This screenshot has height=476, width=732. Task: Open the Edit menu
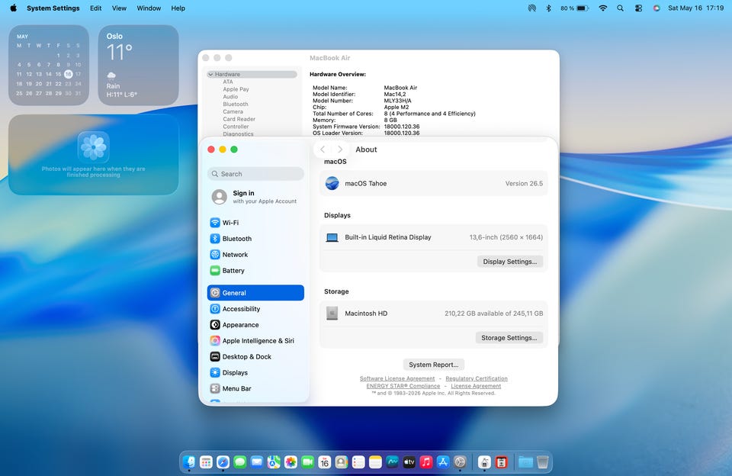pos(96,8)
